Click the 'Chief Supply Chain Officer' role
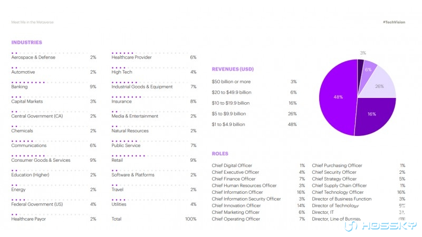422x237 pixels. 339,186
